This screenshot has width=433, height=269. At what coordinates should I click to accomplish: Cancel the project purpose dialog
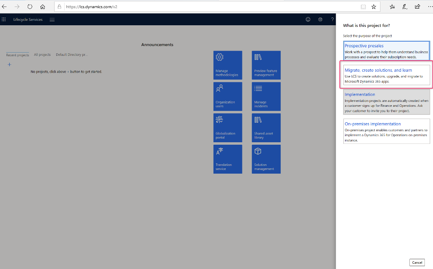417,262
